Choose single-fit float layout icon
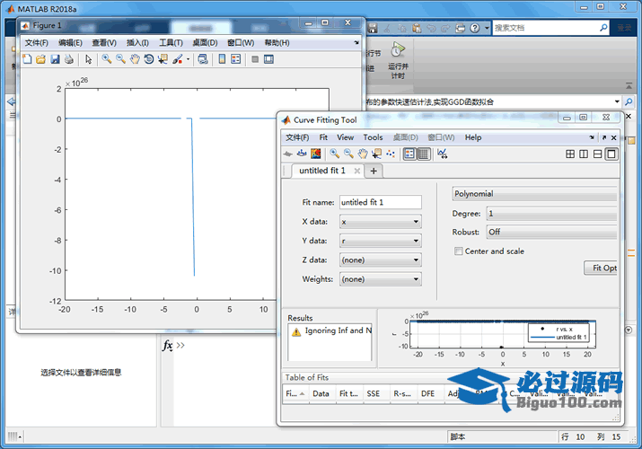Viewport: 642px width, 449px height. point(611,154)
